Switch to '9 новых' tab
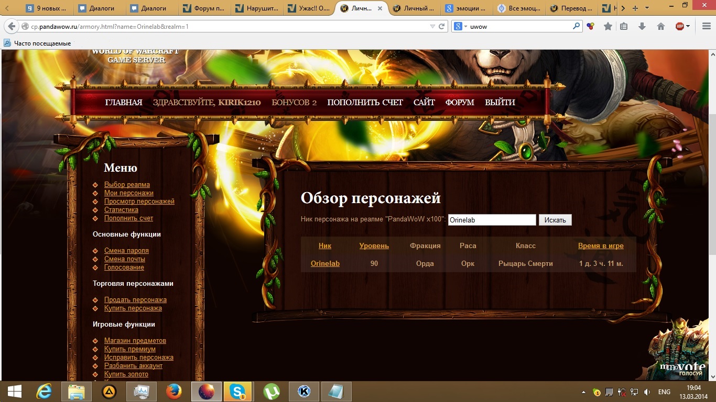Image resolution: width=716 pixels, height=402 pixels. point(47,8)
